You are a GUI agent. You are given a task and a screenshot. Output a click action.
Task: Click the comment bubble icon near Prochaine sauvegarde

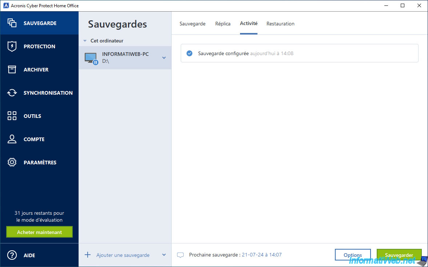tap(180, 255)
